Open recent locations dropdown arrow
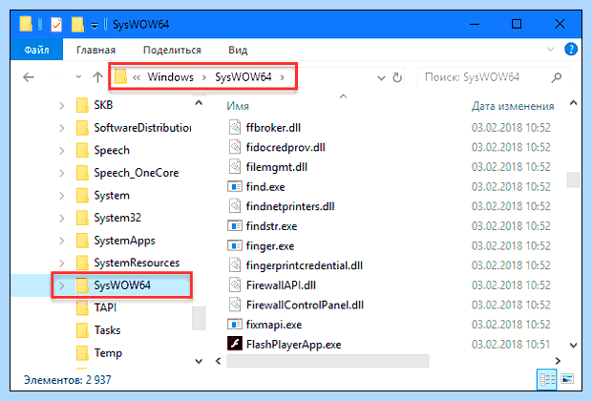 pyautogui.click(x=78, y=77)
